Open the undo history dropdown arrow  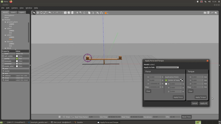pyautogui.click(x=53, y=13)
